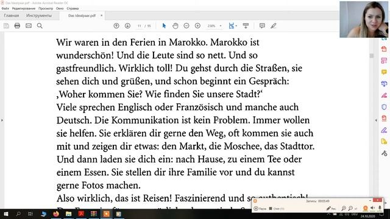Expand the left navigation pane arrow
Viewport: 390px width, 219px height.
2,120
